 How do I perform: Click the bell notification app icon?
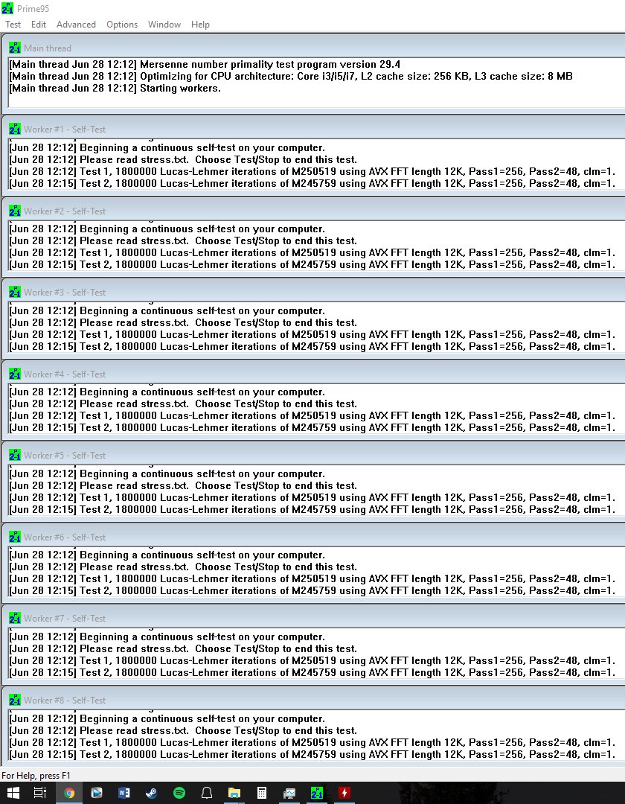tap(207, 793)
